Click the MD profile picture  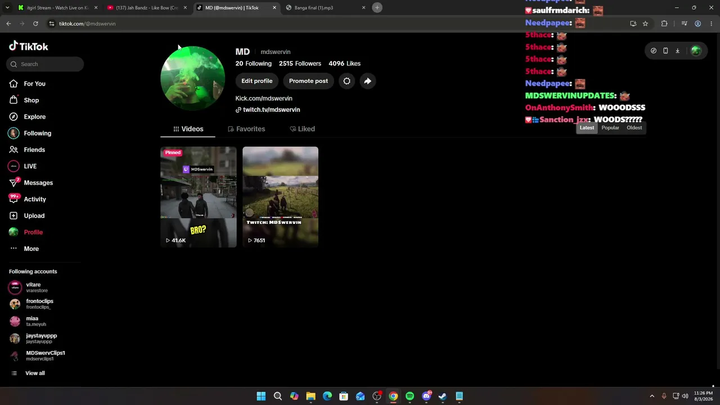192,78
